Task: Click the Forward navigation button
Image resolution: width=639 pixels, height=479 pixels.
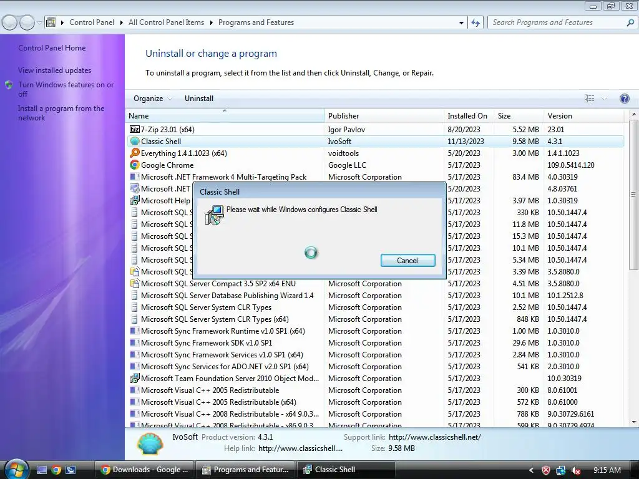Action: pyautogui.click(x=27, y=23)
